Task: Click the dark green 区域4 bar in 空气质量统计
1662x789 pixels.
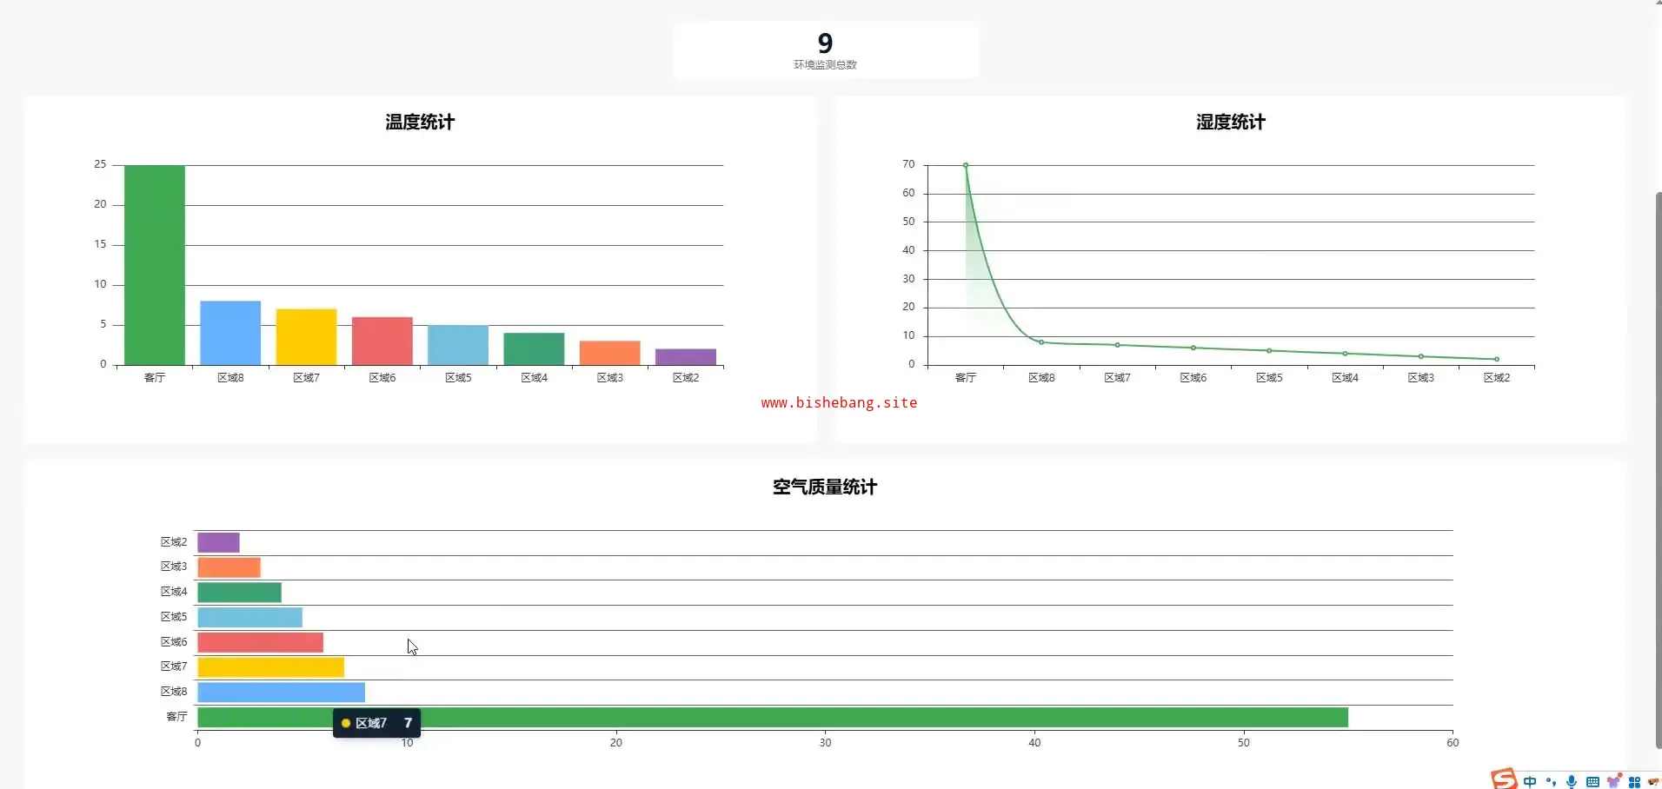Action: tap(239, 593)
